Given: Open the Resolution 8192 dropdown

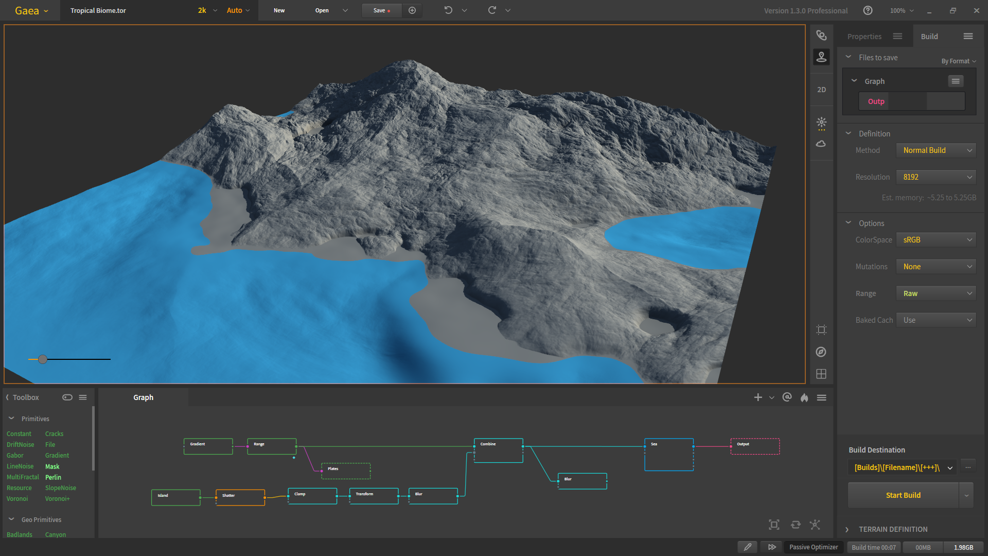Looking at the screenshot, I should click(936, 177).
